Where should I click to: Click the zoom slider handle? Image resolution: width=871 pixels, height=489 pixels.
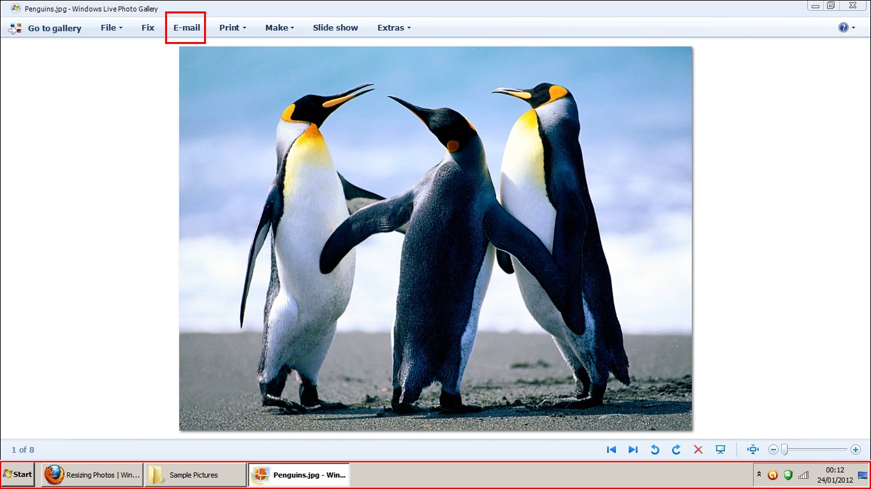(x=785, y=450)
